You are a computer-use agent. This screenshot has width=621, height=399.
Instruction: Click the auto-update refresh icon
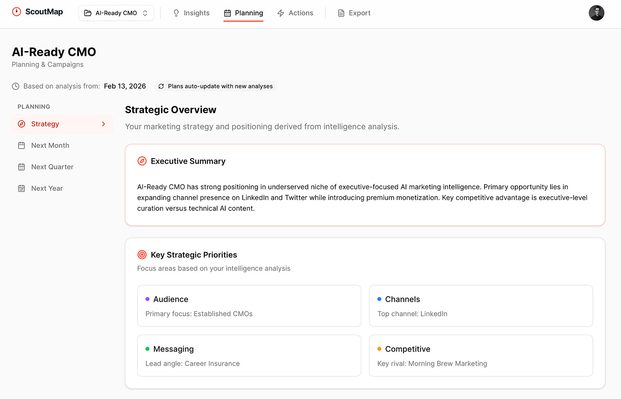(161, 87)
